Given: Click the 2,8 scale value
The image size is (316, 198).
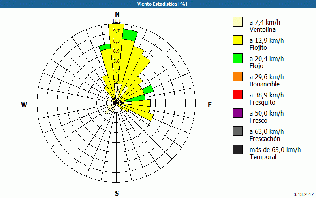Looking at the screenshot, I should (117, 81).
